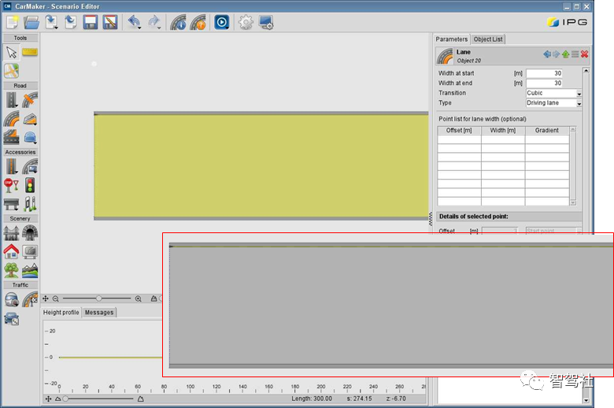Open road info icon
614x408 pixels.
tap(178, 22)
